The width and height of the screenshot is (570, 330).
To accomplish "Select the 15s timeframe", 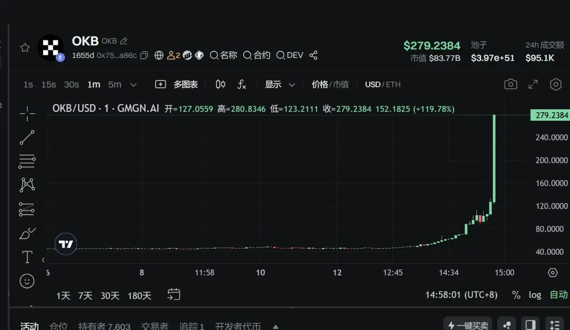I will point(48,85).
